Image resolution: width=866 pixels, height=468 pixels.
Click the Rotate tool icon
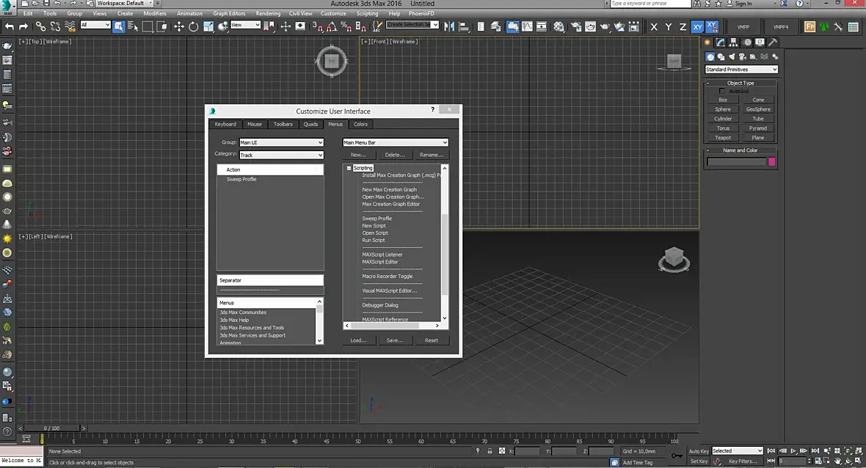[194, 26]
